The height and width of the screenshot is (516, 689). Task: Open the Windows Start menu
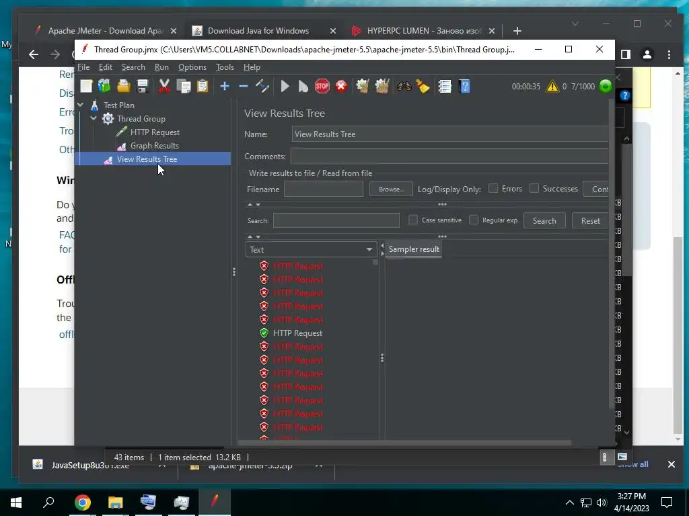[16, 503]
